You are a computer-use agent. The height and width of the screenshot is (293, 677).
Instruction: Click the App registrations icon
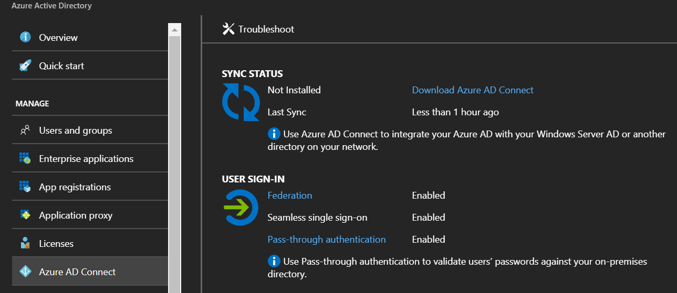tap(25, 187)
